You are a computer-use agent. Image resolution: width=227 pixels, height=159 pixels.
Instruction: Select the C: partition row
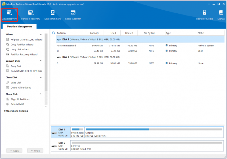point(140,51)
